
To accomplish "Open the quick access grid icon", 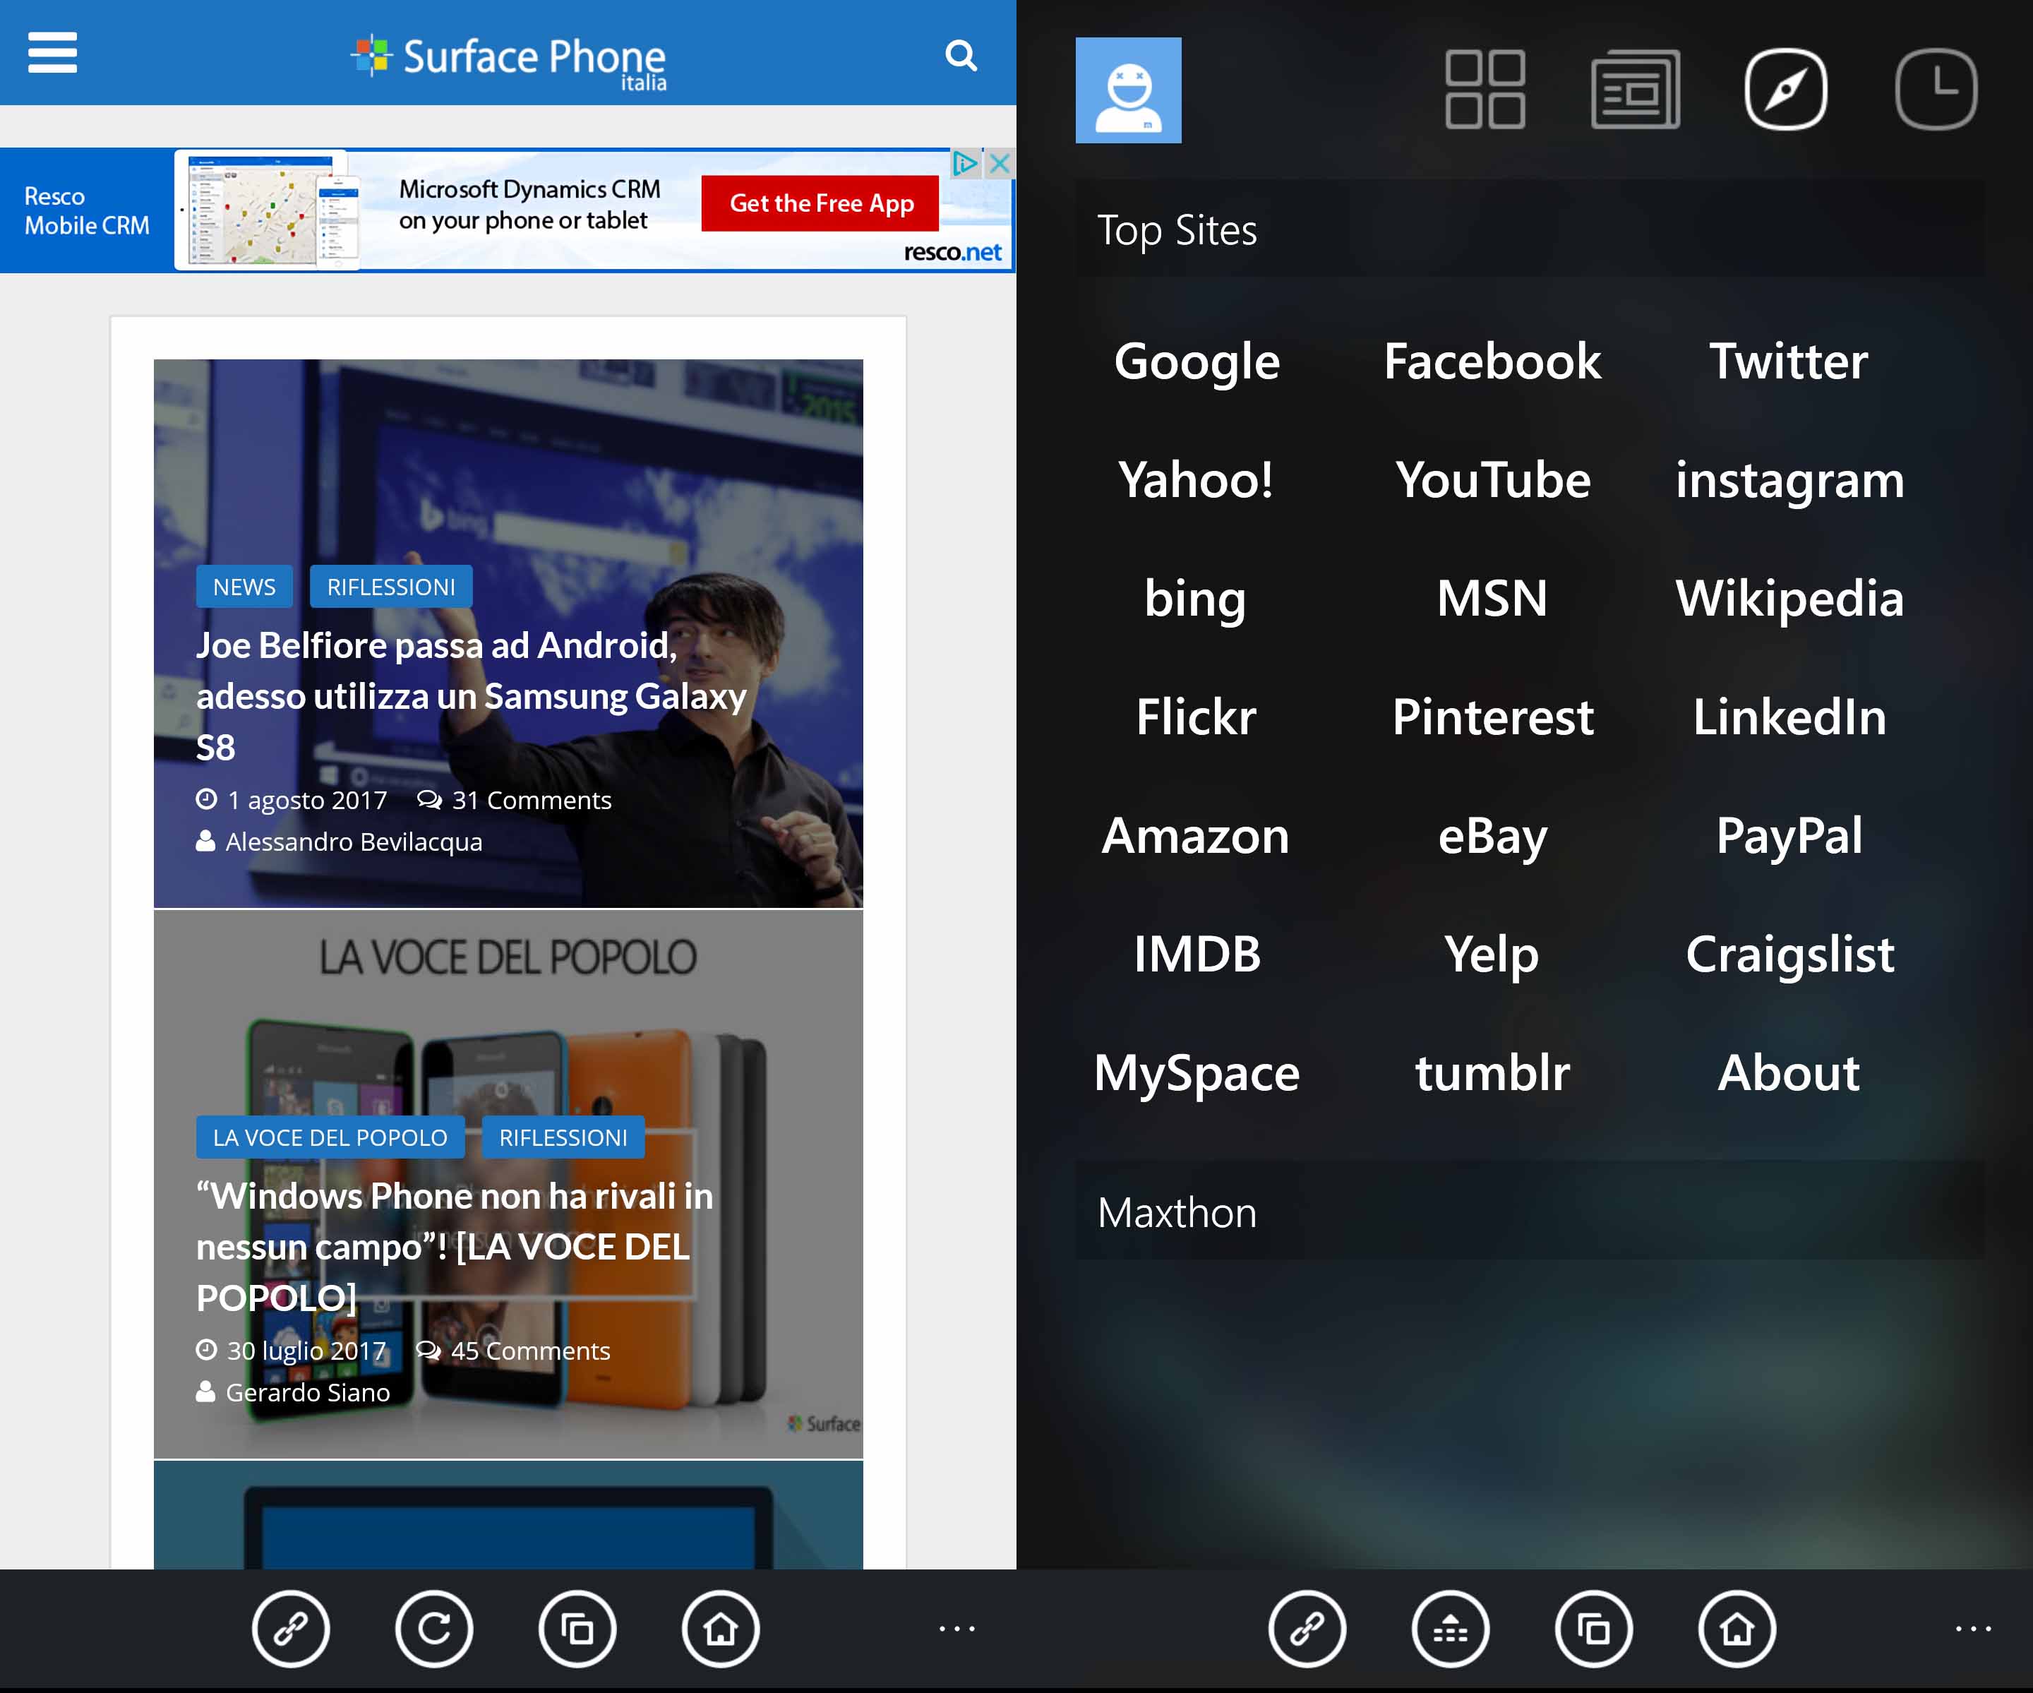I will (x=1485, y=89).
